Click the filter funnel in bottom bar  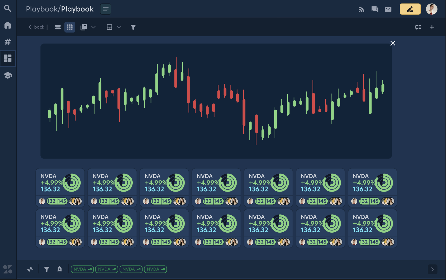tap(47, 269)
